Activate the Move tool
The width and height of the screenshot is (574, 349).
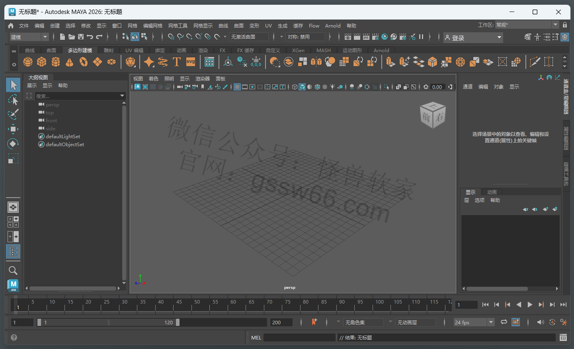pyautogui.click(x=13, y=129)
